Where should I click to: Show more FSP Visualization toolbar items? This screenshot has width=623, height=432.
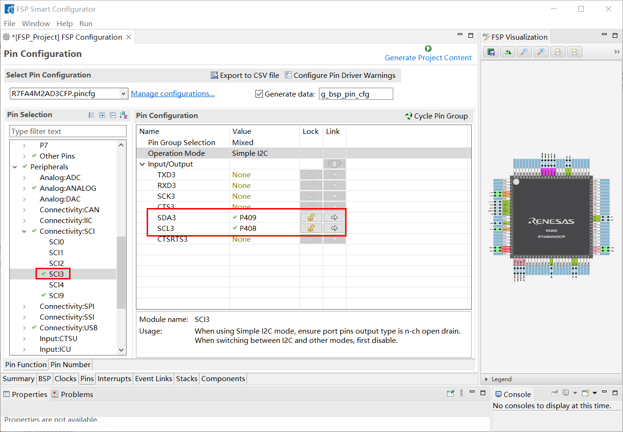point(616,52)
